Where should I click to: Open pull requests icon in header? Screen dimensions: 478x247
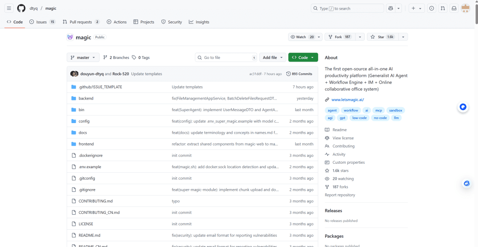(x=443, y=8)
